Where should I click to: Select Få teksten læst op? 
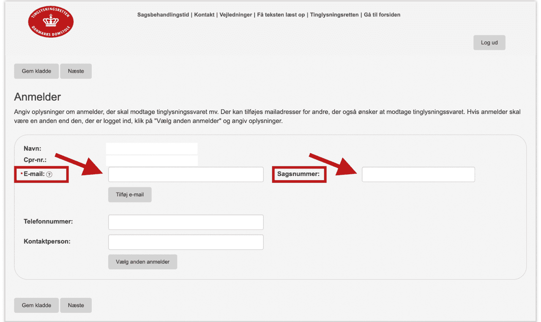(281, 15)
